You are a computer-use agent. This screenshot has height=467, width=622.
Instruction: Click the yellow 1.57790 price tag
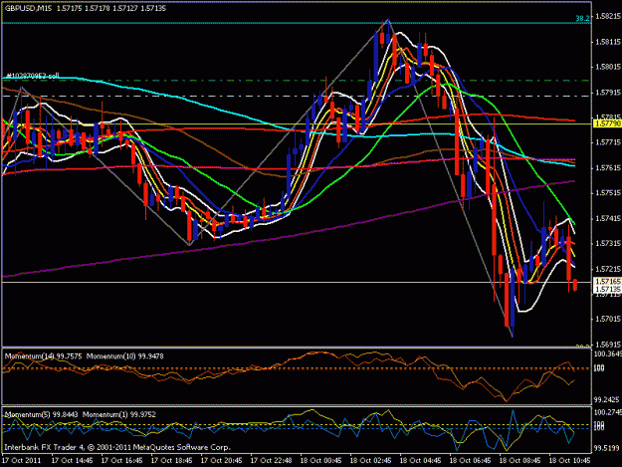[607, 123]
